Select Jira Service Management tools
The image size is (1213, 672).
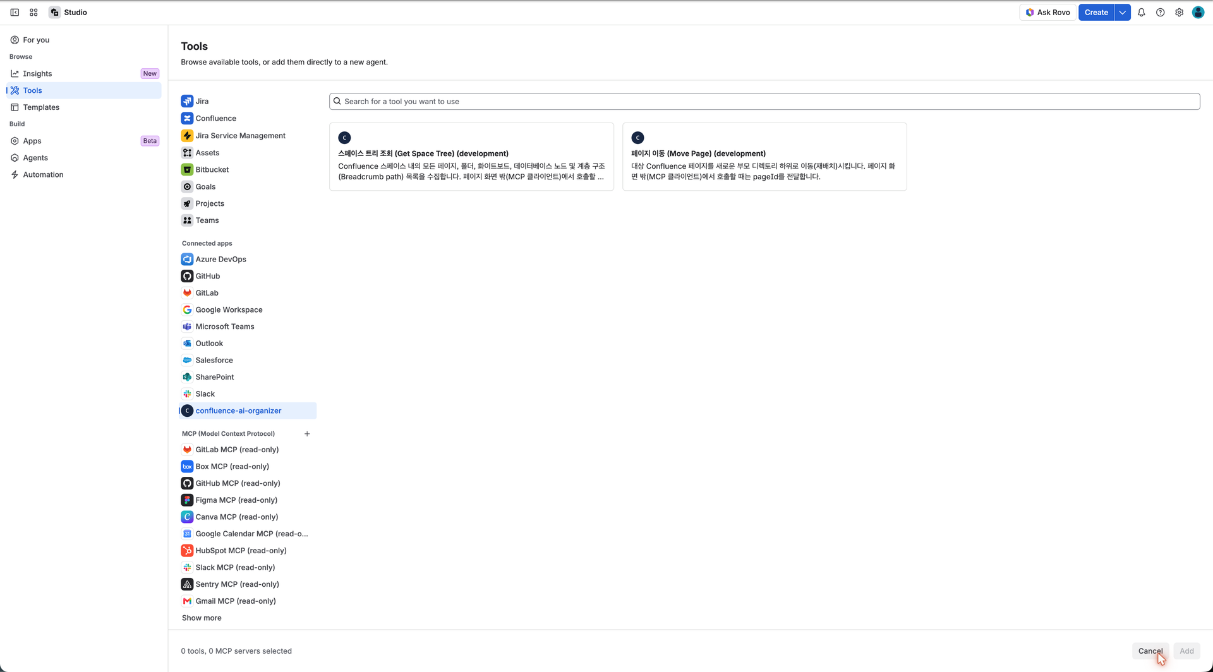tap(248, 136)
